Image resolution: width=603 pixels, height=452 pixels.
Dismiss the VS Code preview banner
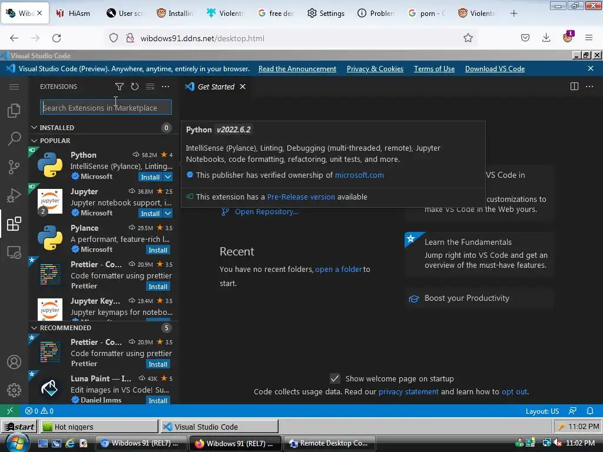click(591, 68)
